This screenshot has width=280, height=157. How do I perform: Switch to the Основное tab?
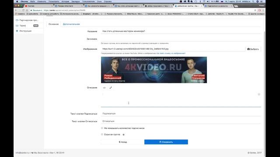click(x=53, y=24)
